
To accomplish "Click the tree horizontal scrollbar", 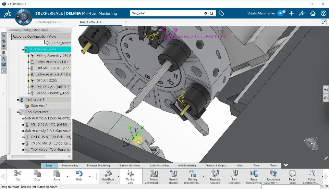I will pyautogui.click(x=30, y=156).
